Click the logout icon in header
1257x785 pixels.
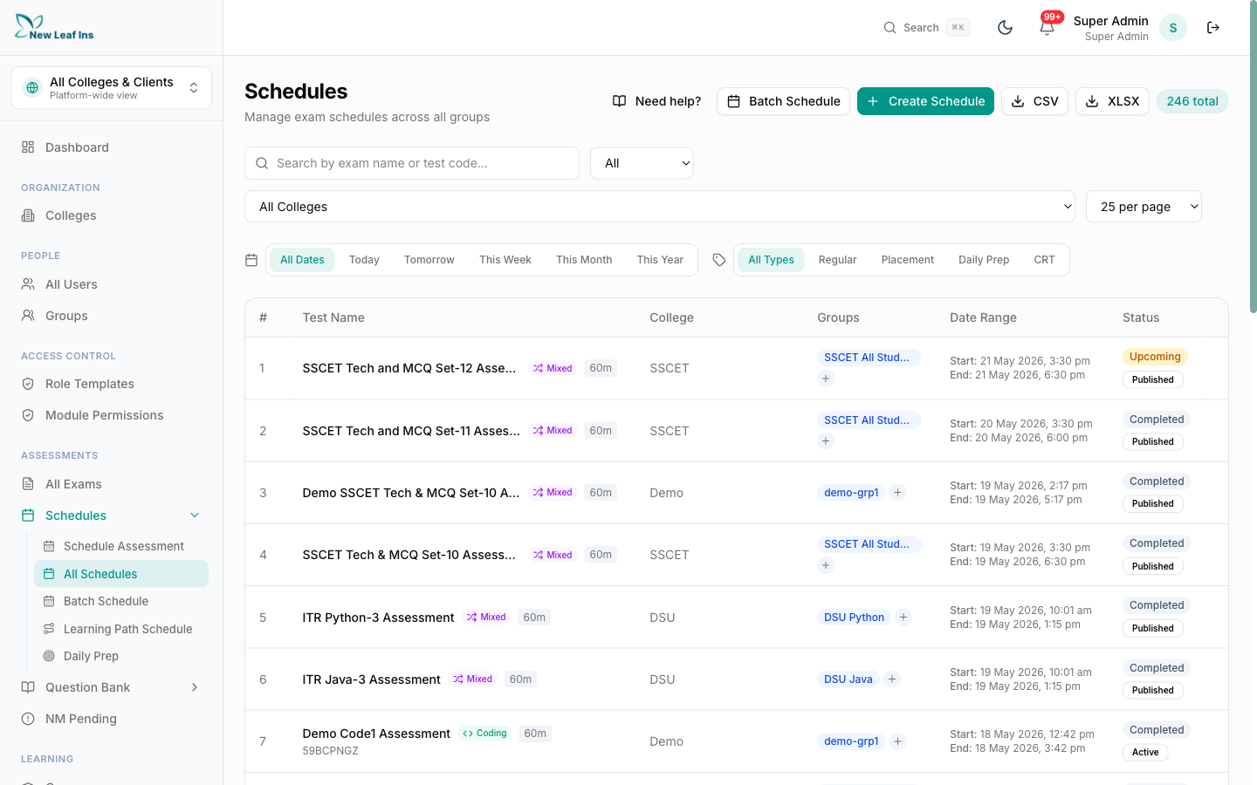coord(1213,28)
